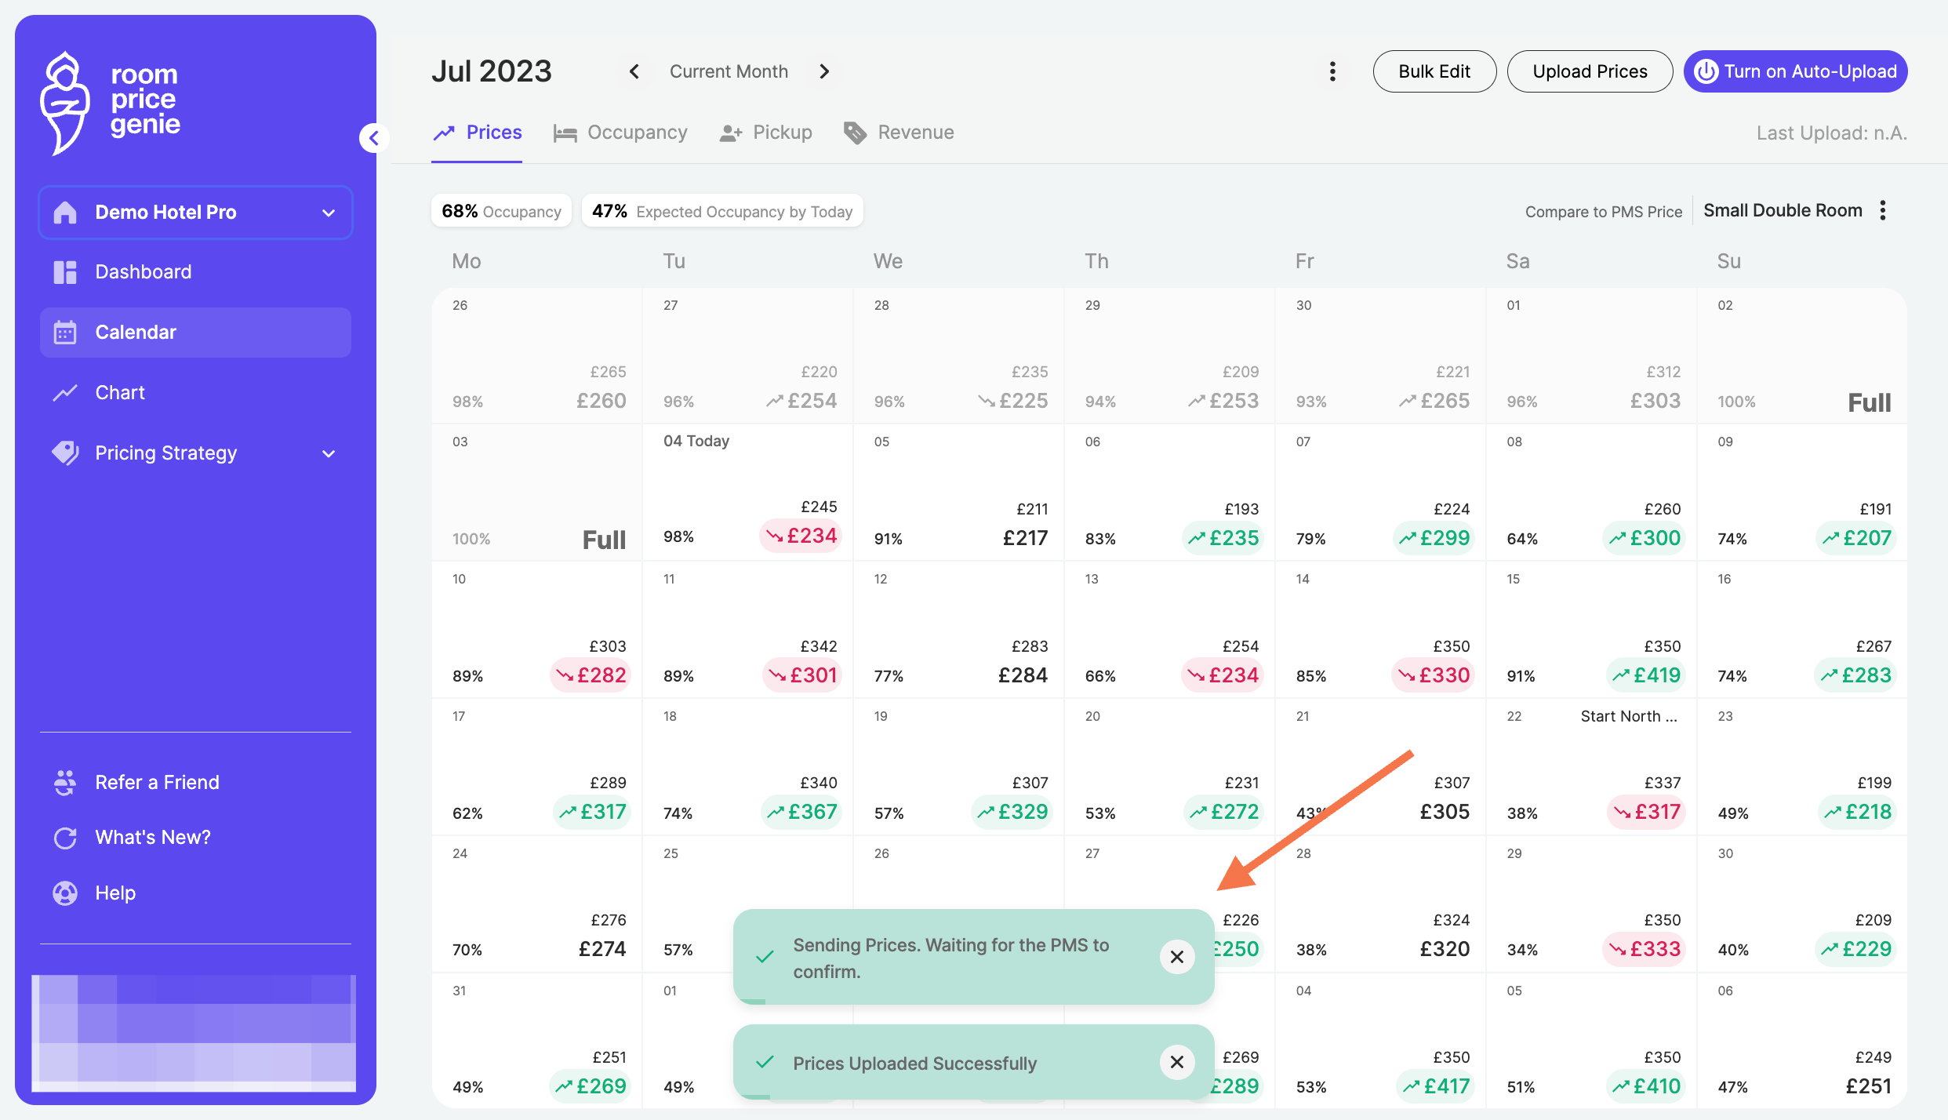Open the Help section
The image size is (1948, 1120).
pos(115,893)
